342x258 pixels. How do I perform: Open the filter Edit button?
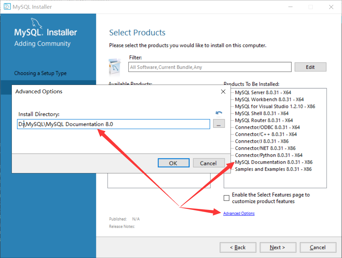click(310, 67)
